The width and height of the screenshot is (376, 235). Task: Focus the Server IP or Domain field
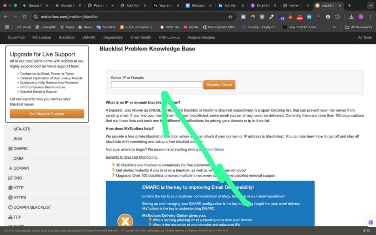[156, 84]
